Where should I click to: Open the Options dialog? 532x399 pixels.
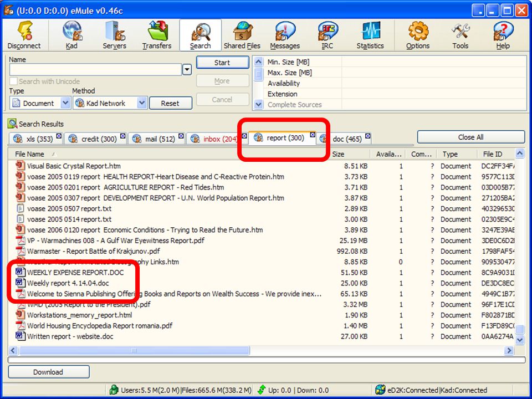(418, 35)
